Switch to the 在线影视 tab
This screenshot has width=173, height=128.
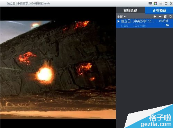click(130, 10)
